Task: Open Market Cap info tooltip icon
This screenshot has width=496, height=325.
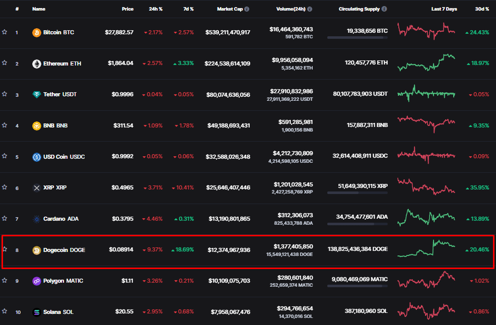Action: pyautogui.click(x=247, y=9)
